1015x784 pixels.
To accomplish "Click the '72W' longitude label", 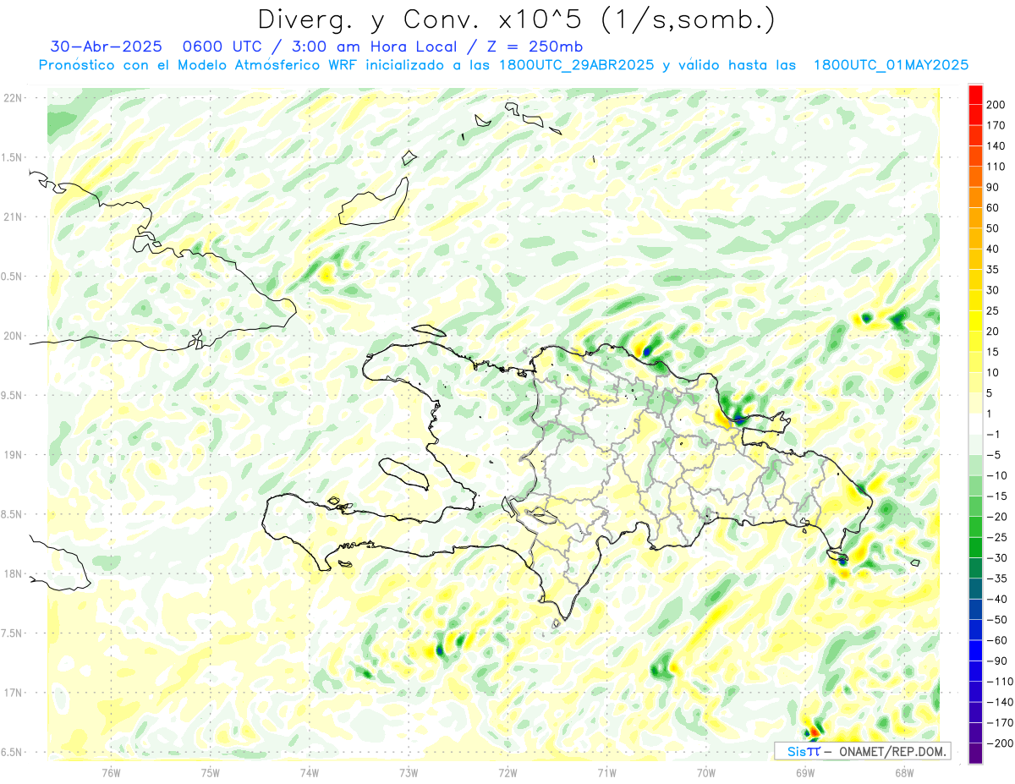I will coord(507,772).
